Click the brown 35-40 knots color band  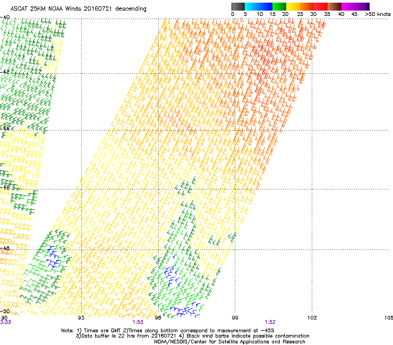[335, 6]
